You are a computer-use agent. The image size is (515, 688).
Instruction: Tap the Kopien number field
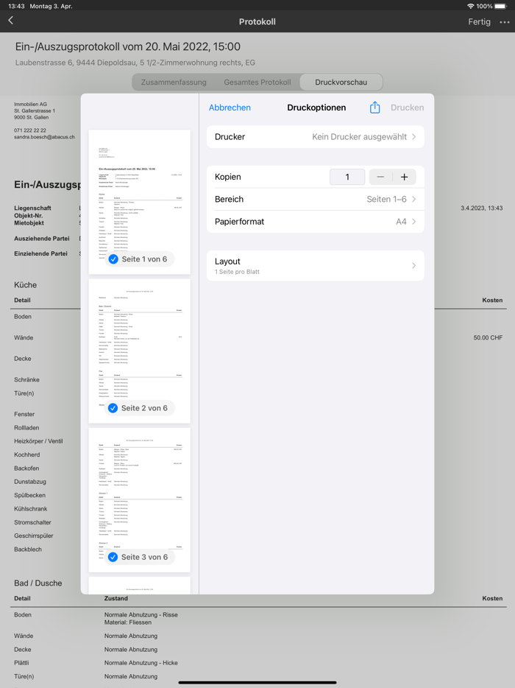(347, 177)
